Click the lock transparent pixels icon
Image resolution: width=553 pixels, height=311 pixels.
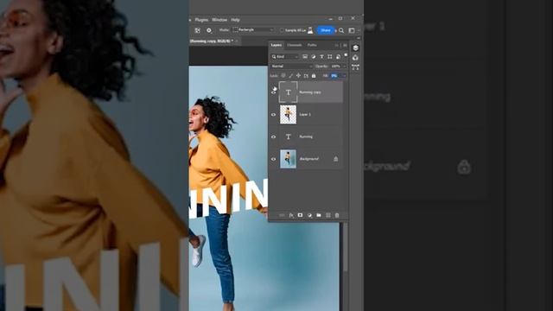point(283,75)
